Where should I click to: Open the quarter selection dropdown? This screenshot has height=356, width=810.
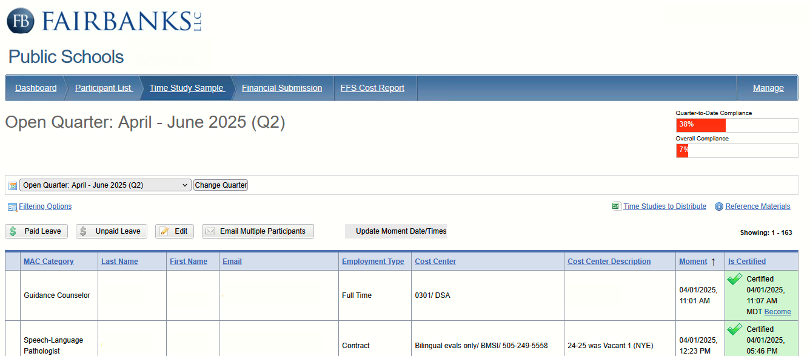(x=105, y=185)
